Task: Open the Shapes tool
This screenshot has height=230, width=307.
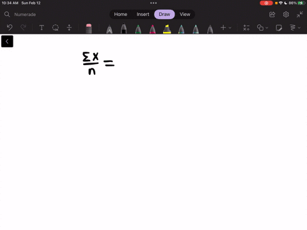Action: tap(260, 27)
